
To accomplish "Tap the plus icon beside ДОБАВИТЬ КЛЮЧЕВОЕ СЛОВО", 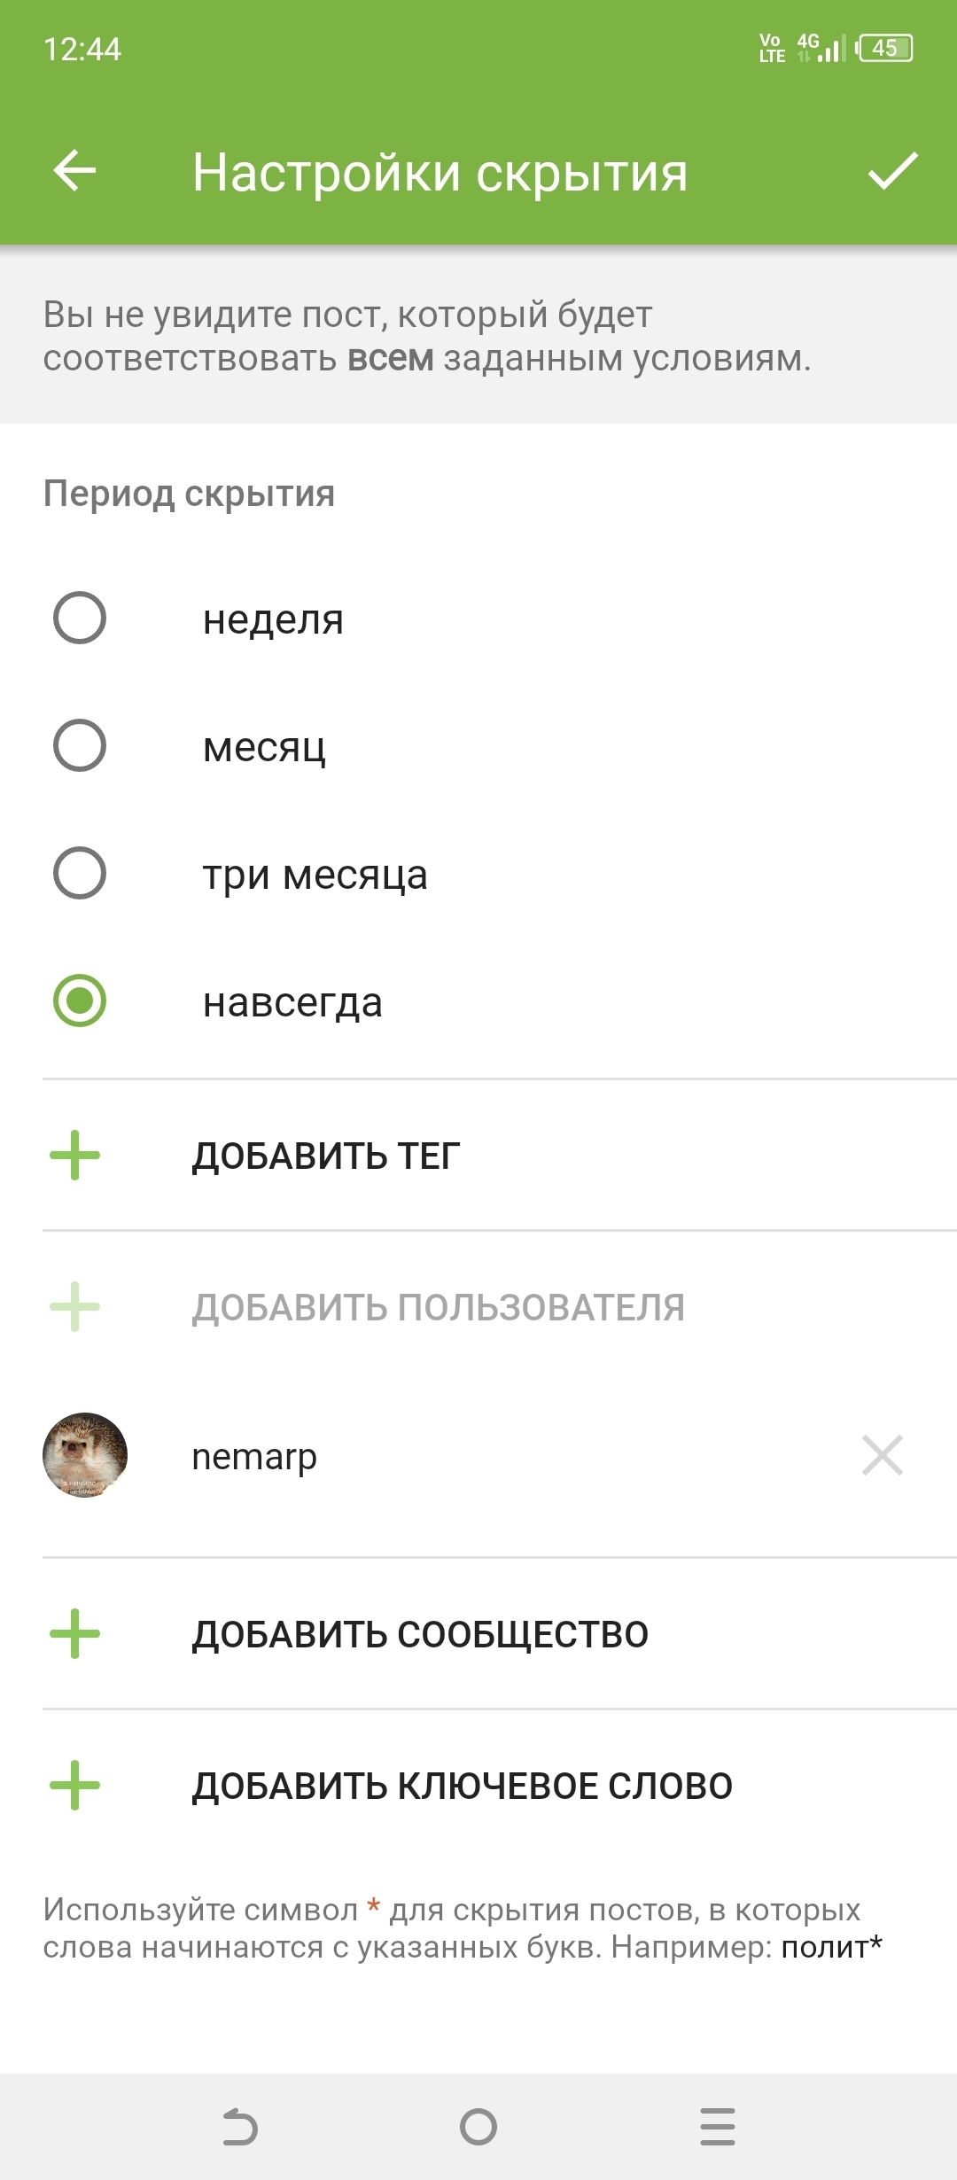I will pyautogui.click(x=75, y=1785).
